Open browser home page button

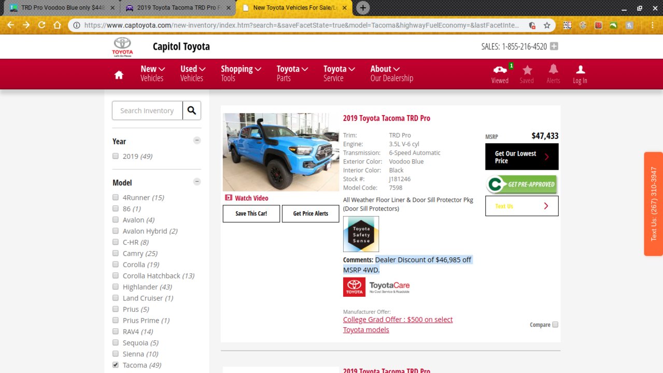(x=57, y=25)
